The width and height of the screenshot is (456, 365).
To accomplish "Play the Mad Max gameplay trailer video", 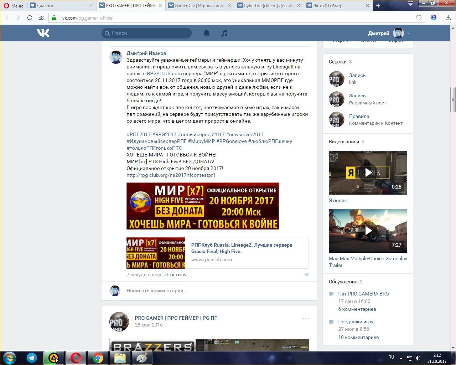I will pos(368,231).
